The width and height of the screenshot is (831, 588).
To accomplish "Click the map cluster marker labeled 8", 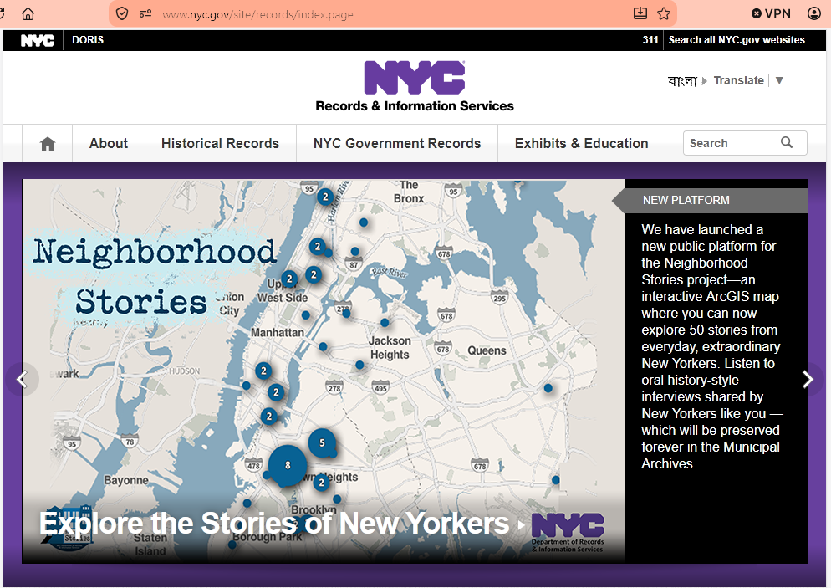I will coord(288,465).
